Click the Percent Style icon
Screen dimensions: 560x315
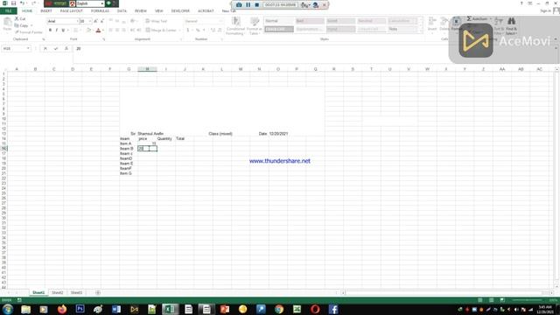coord(197,31)
